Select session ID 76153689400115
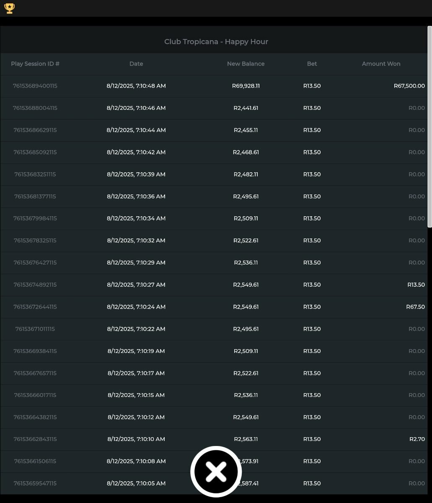Image resolution: width=432 pixels, height=503 pixels. click(x=35, y=86)
